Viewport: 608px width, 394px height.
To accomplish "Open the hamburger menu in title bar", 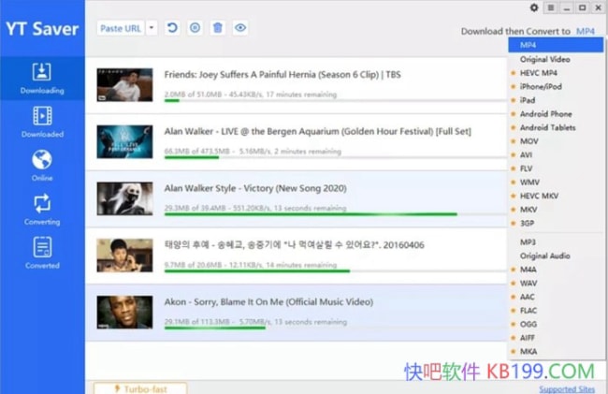I will pos(551,7).
